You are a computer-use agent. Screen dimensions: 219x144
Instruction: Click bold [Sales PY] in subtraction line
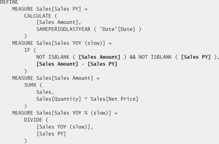click(x=103, y=64)
